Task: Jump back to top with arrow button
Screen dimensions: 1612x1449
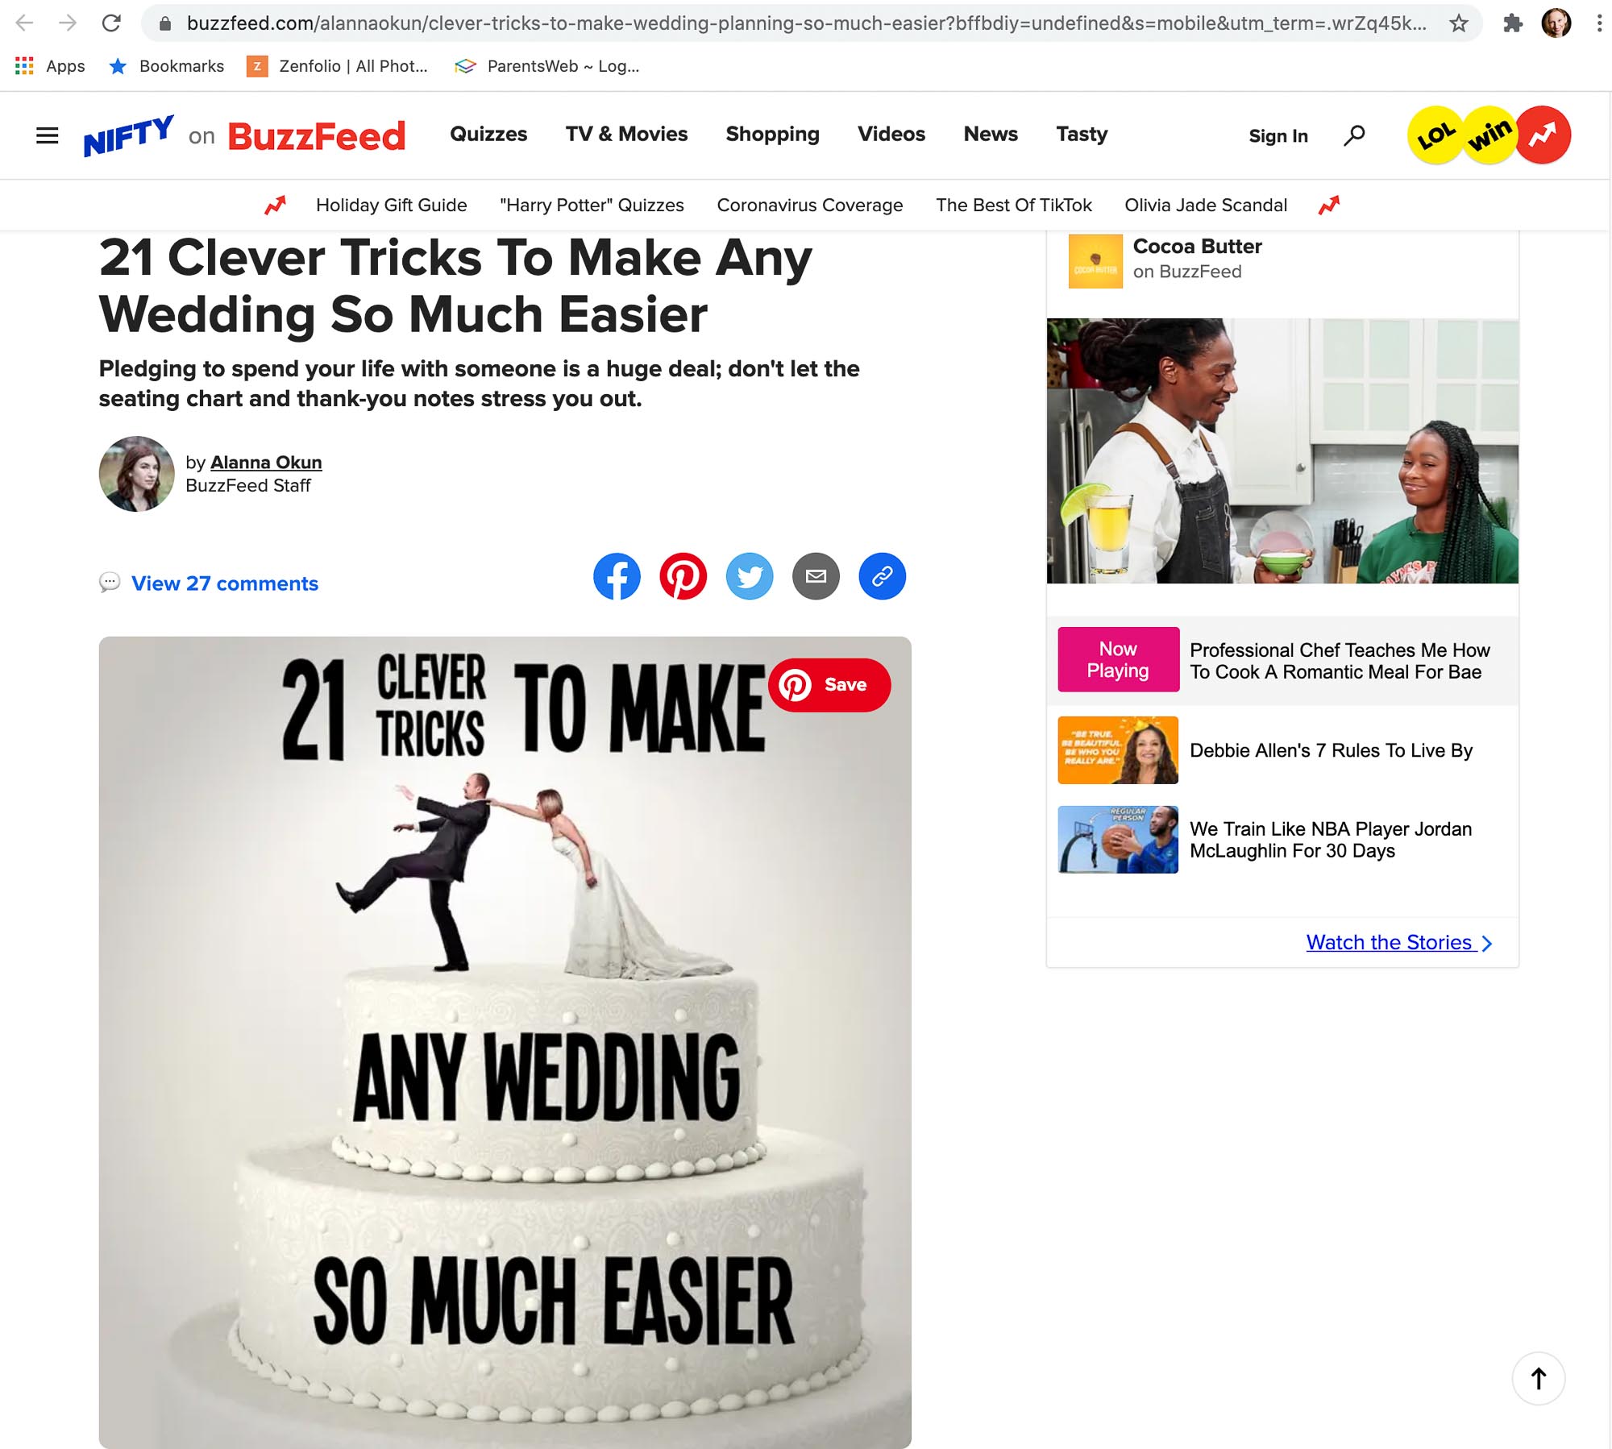Action: [x=1538, y=1378]
